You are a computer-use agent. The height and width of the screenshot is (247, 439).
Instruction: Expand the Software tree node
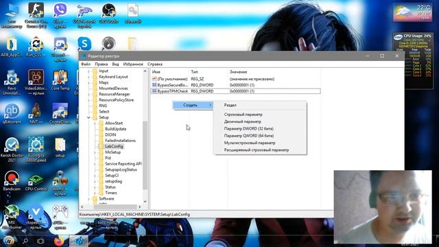[x=88, y=199]
